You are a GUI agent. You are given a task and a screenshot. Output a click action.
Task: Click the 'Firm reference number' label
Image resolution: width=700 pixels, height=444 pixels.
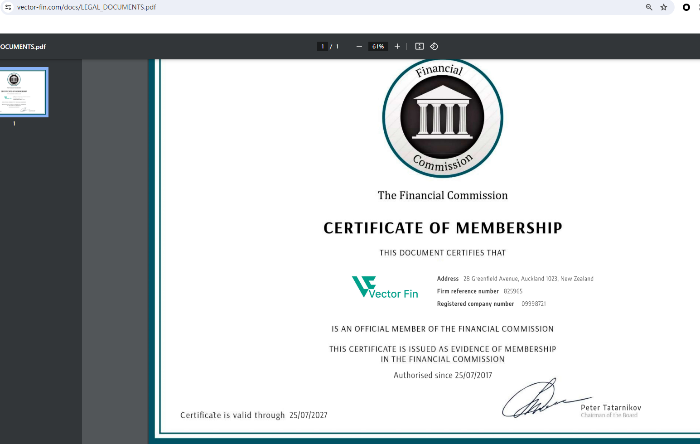click(x=468, y=291)
